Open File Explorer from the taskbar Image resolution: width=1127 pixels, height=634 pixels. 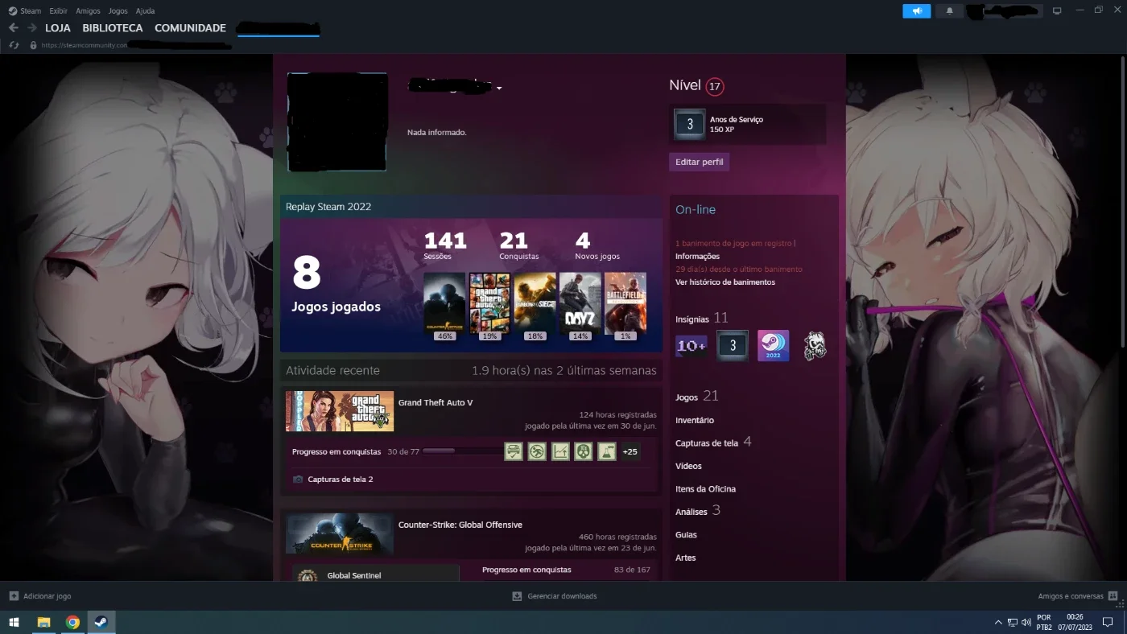[x=43, y=622]
